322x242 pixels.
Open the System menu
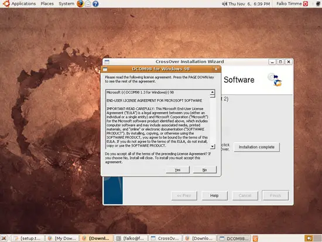66,4
